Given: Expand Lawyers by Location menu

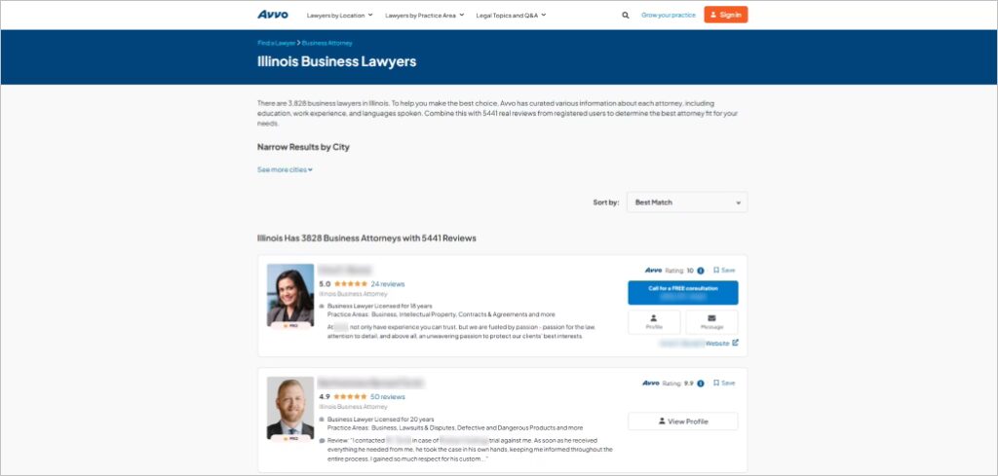Looking at the screenshot, I should coord(338,16).
